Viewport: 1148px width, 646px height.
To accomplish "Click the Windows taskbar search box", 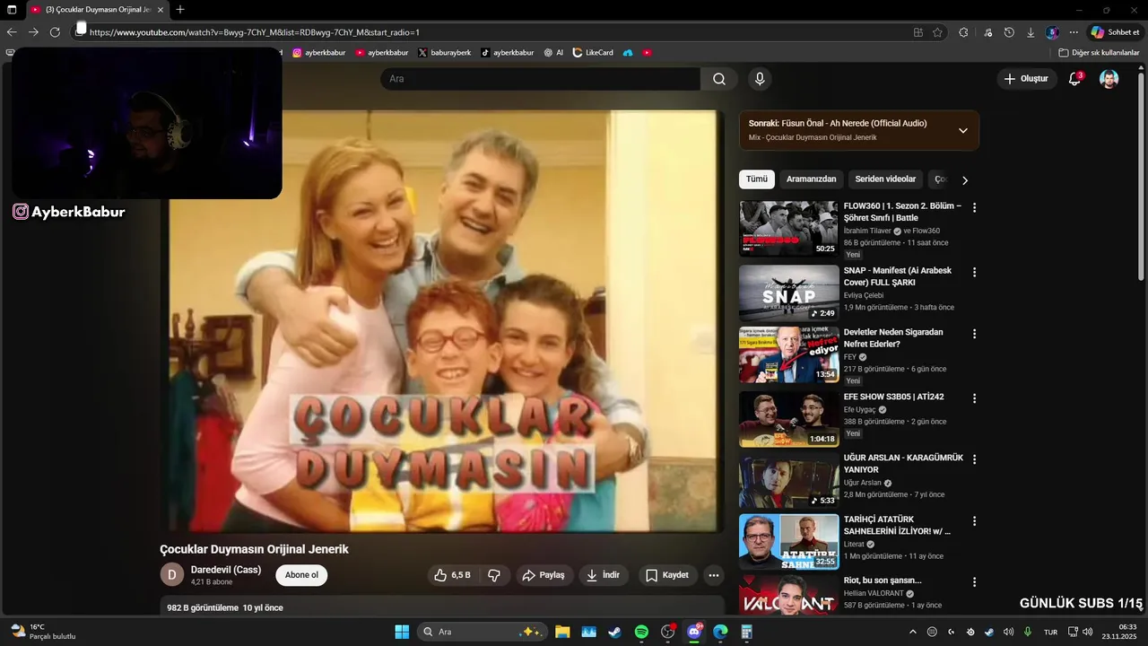I will click(x=483, y=632).
